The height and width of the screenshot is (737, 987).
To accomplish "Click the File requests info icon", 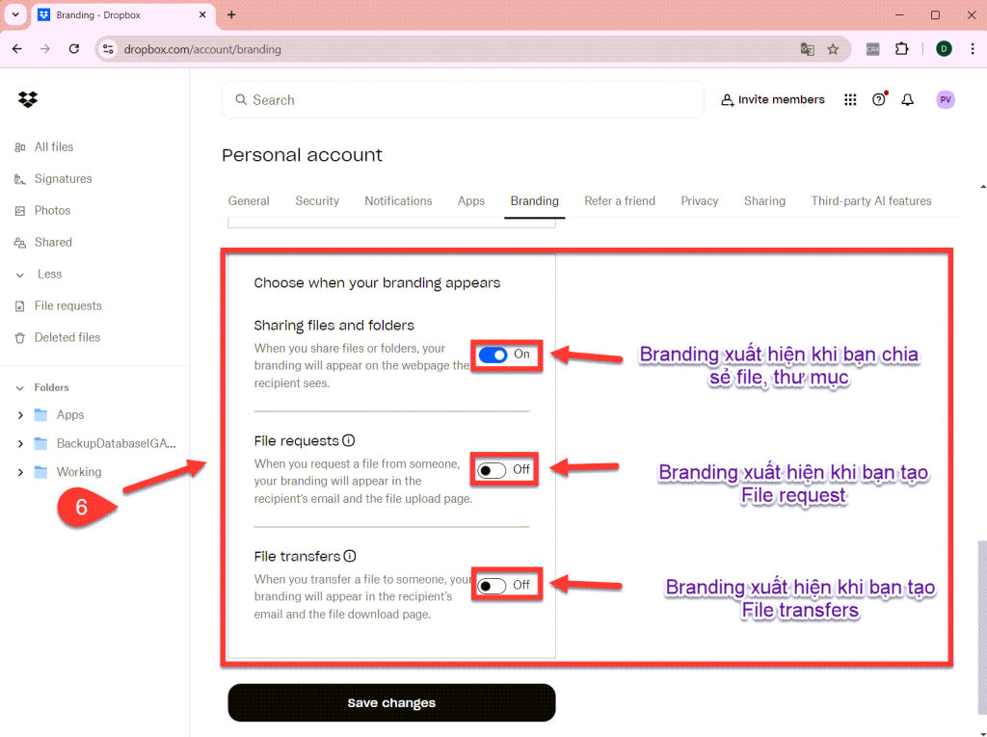I will 349,440.
